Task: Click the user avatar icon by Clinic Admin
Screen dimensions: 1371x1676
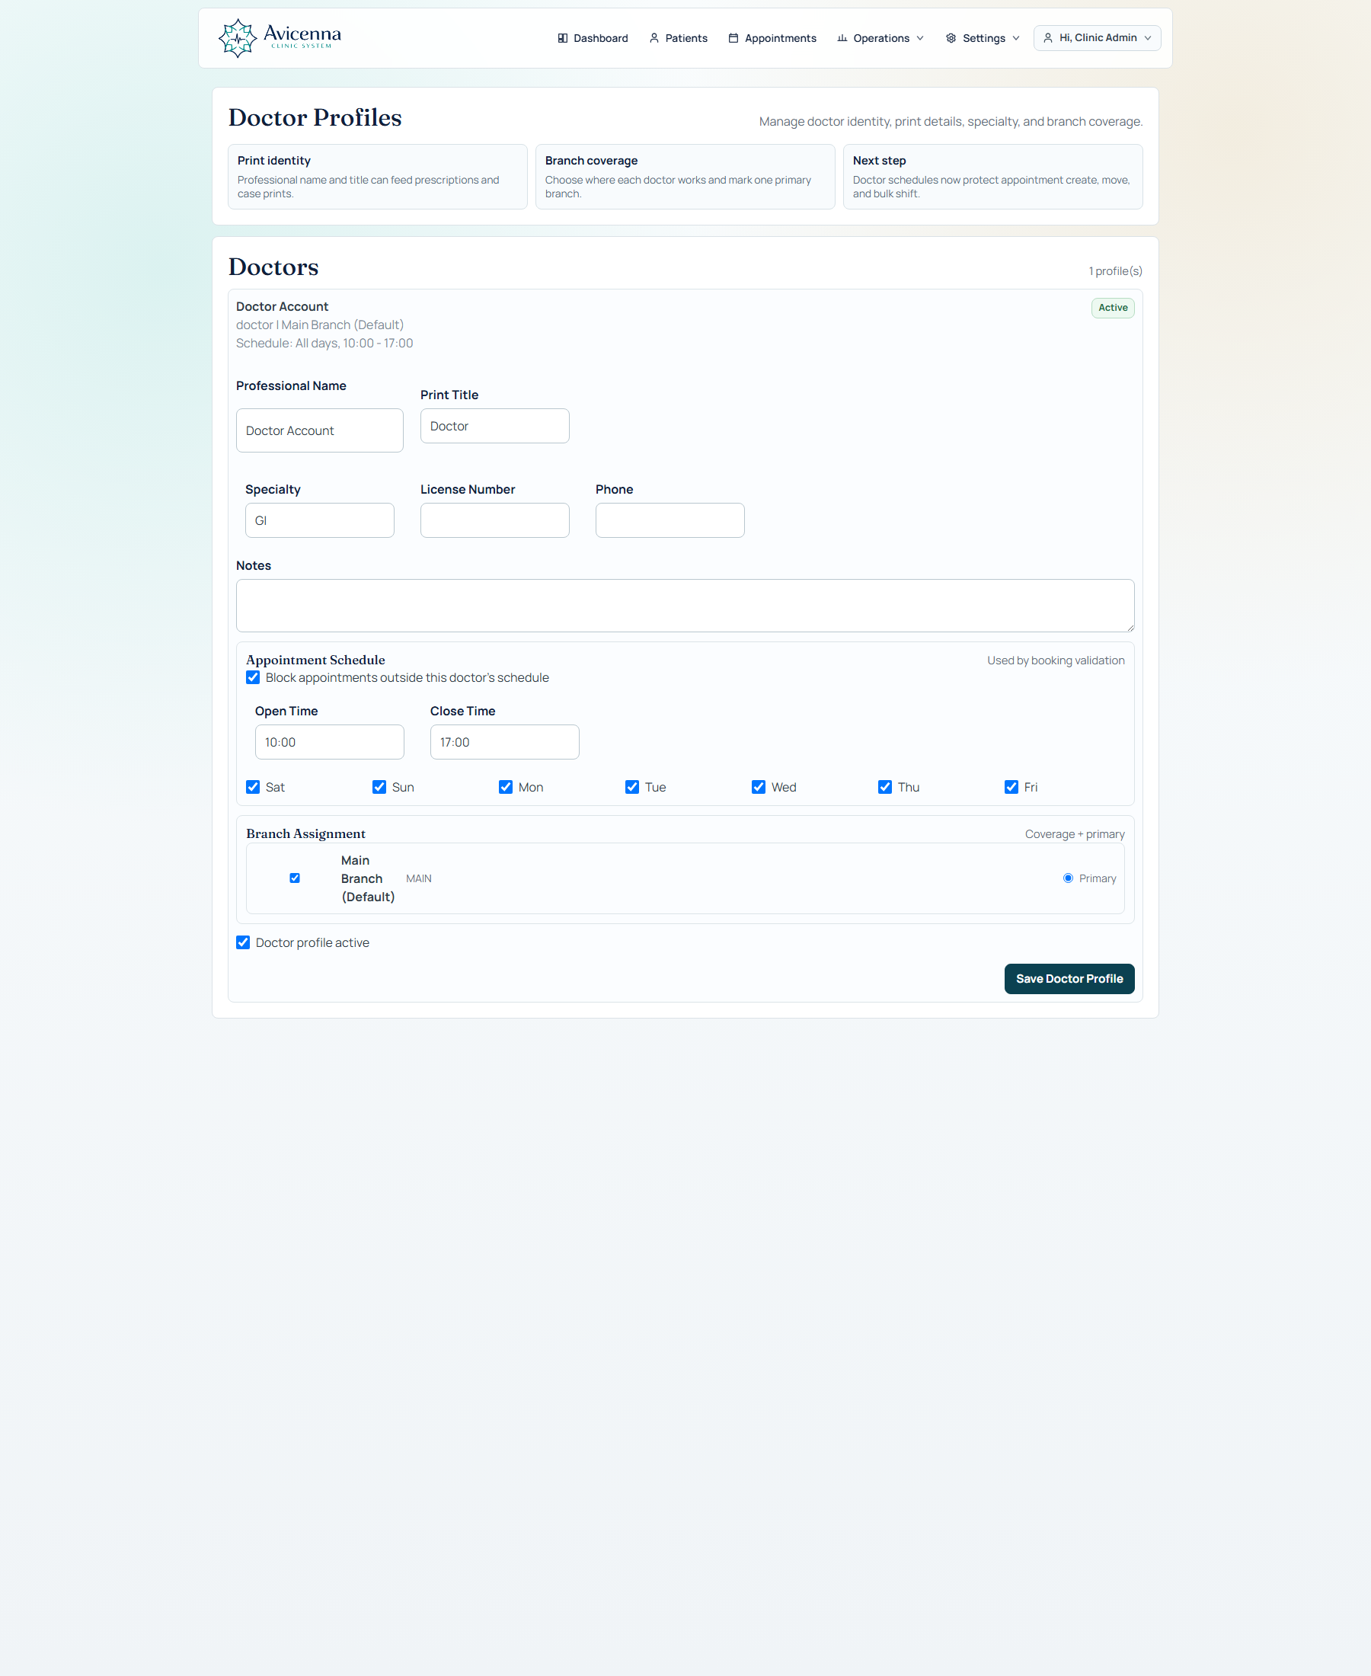Action: pyautogui.click(x=1048, y=38)
